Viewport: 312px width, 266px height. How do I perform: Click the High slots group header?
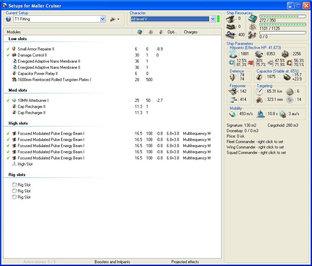pyautogui.click(x=18, y=123)
